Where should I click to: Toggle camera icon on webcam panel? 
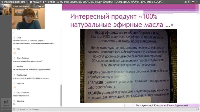tap(40, 6)
